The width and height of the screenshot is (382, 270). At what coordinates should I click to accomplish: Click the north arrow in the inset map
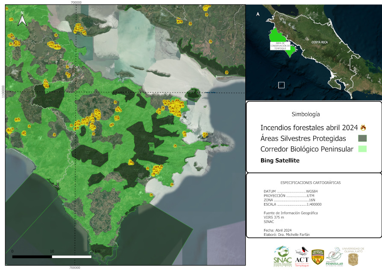tap(258, 14)
